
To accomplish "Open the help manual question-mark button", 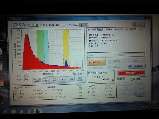I will coord(136,66).
